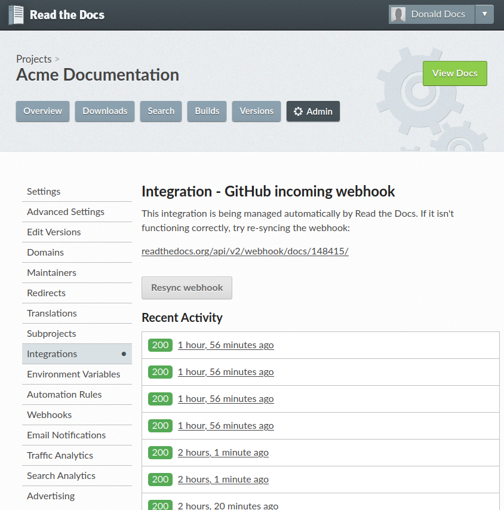504x510 pixels.
Task: Click the topmost green 200 status badge
Action: point(159,345)
